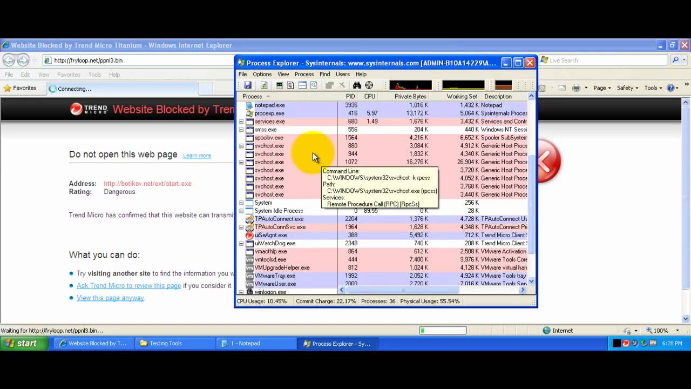Select the spoolsv.exe process row
This screenshot has height=389, width=691.
click(382, 138)
